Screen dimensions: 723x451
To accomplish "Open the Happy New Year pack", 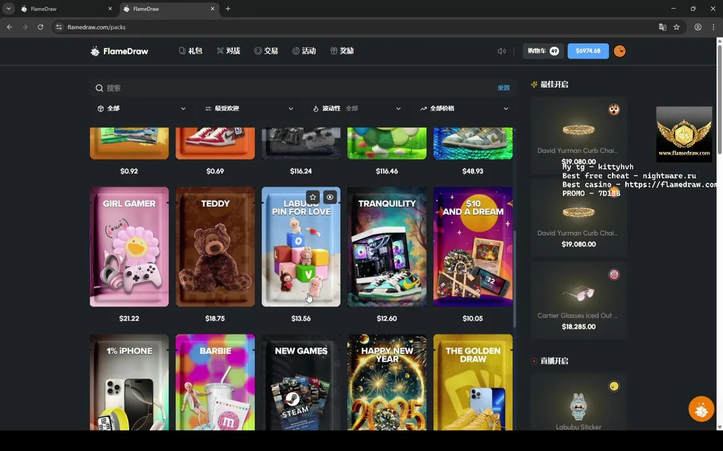I will [x=387, y=382].
